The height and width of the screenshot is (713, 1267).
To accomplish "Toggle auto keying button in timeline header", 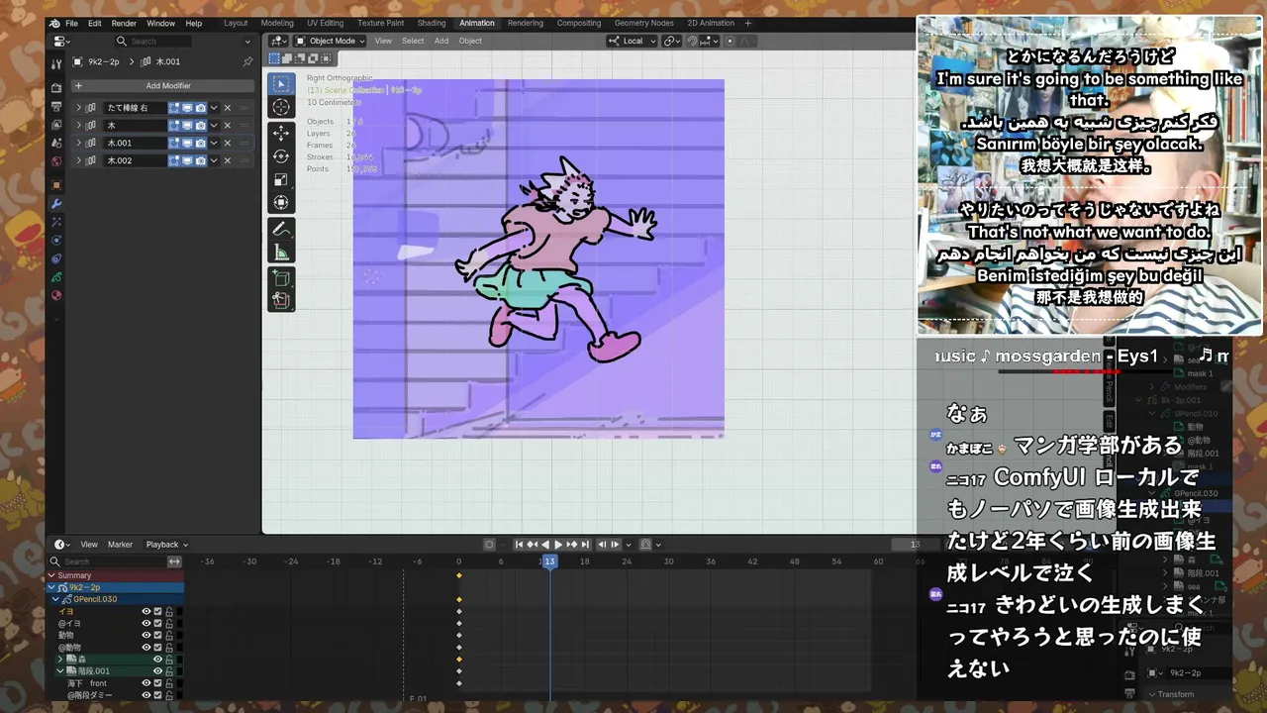I will [489, 544].
